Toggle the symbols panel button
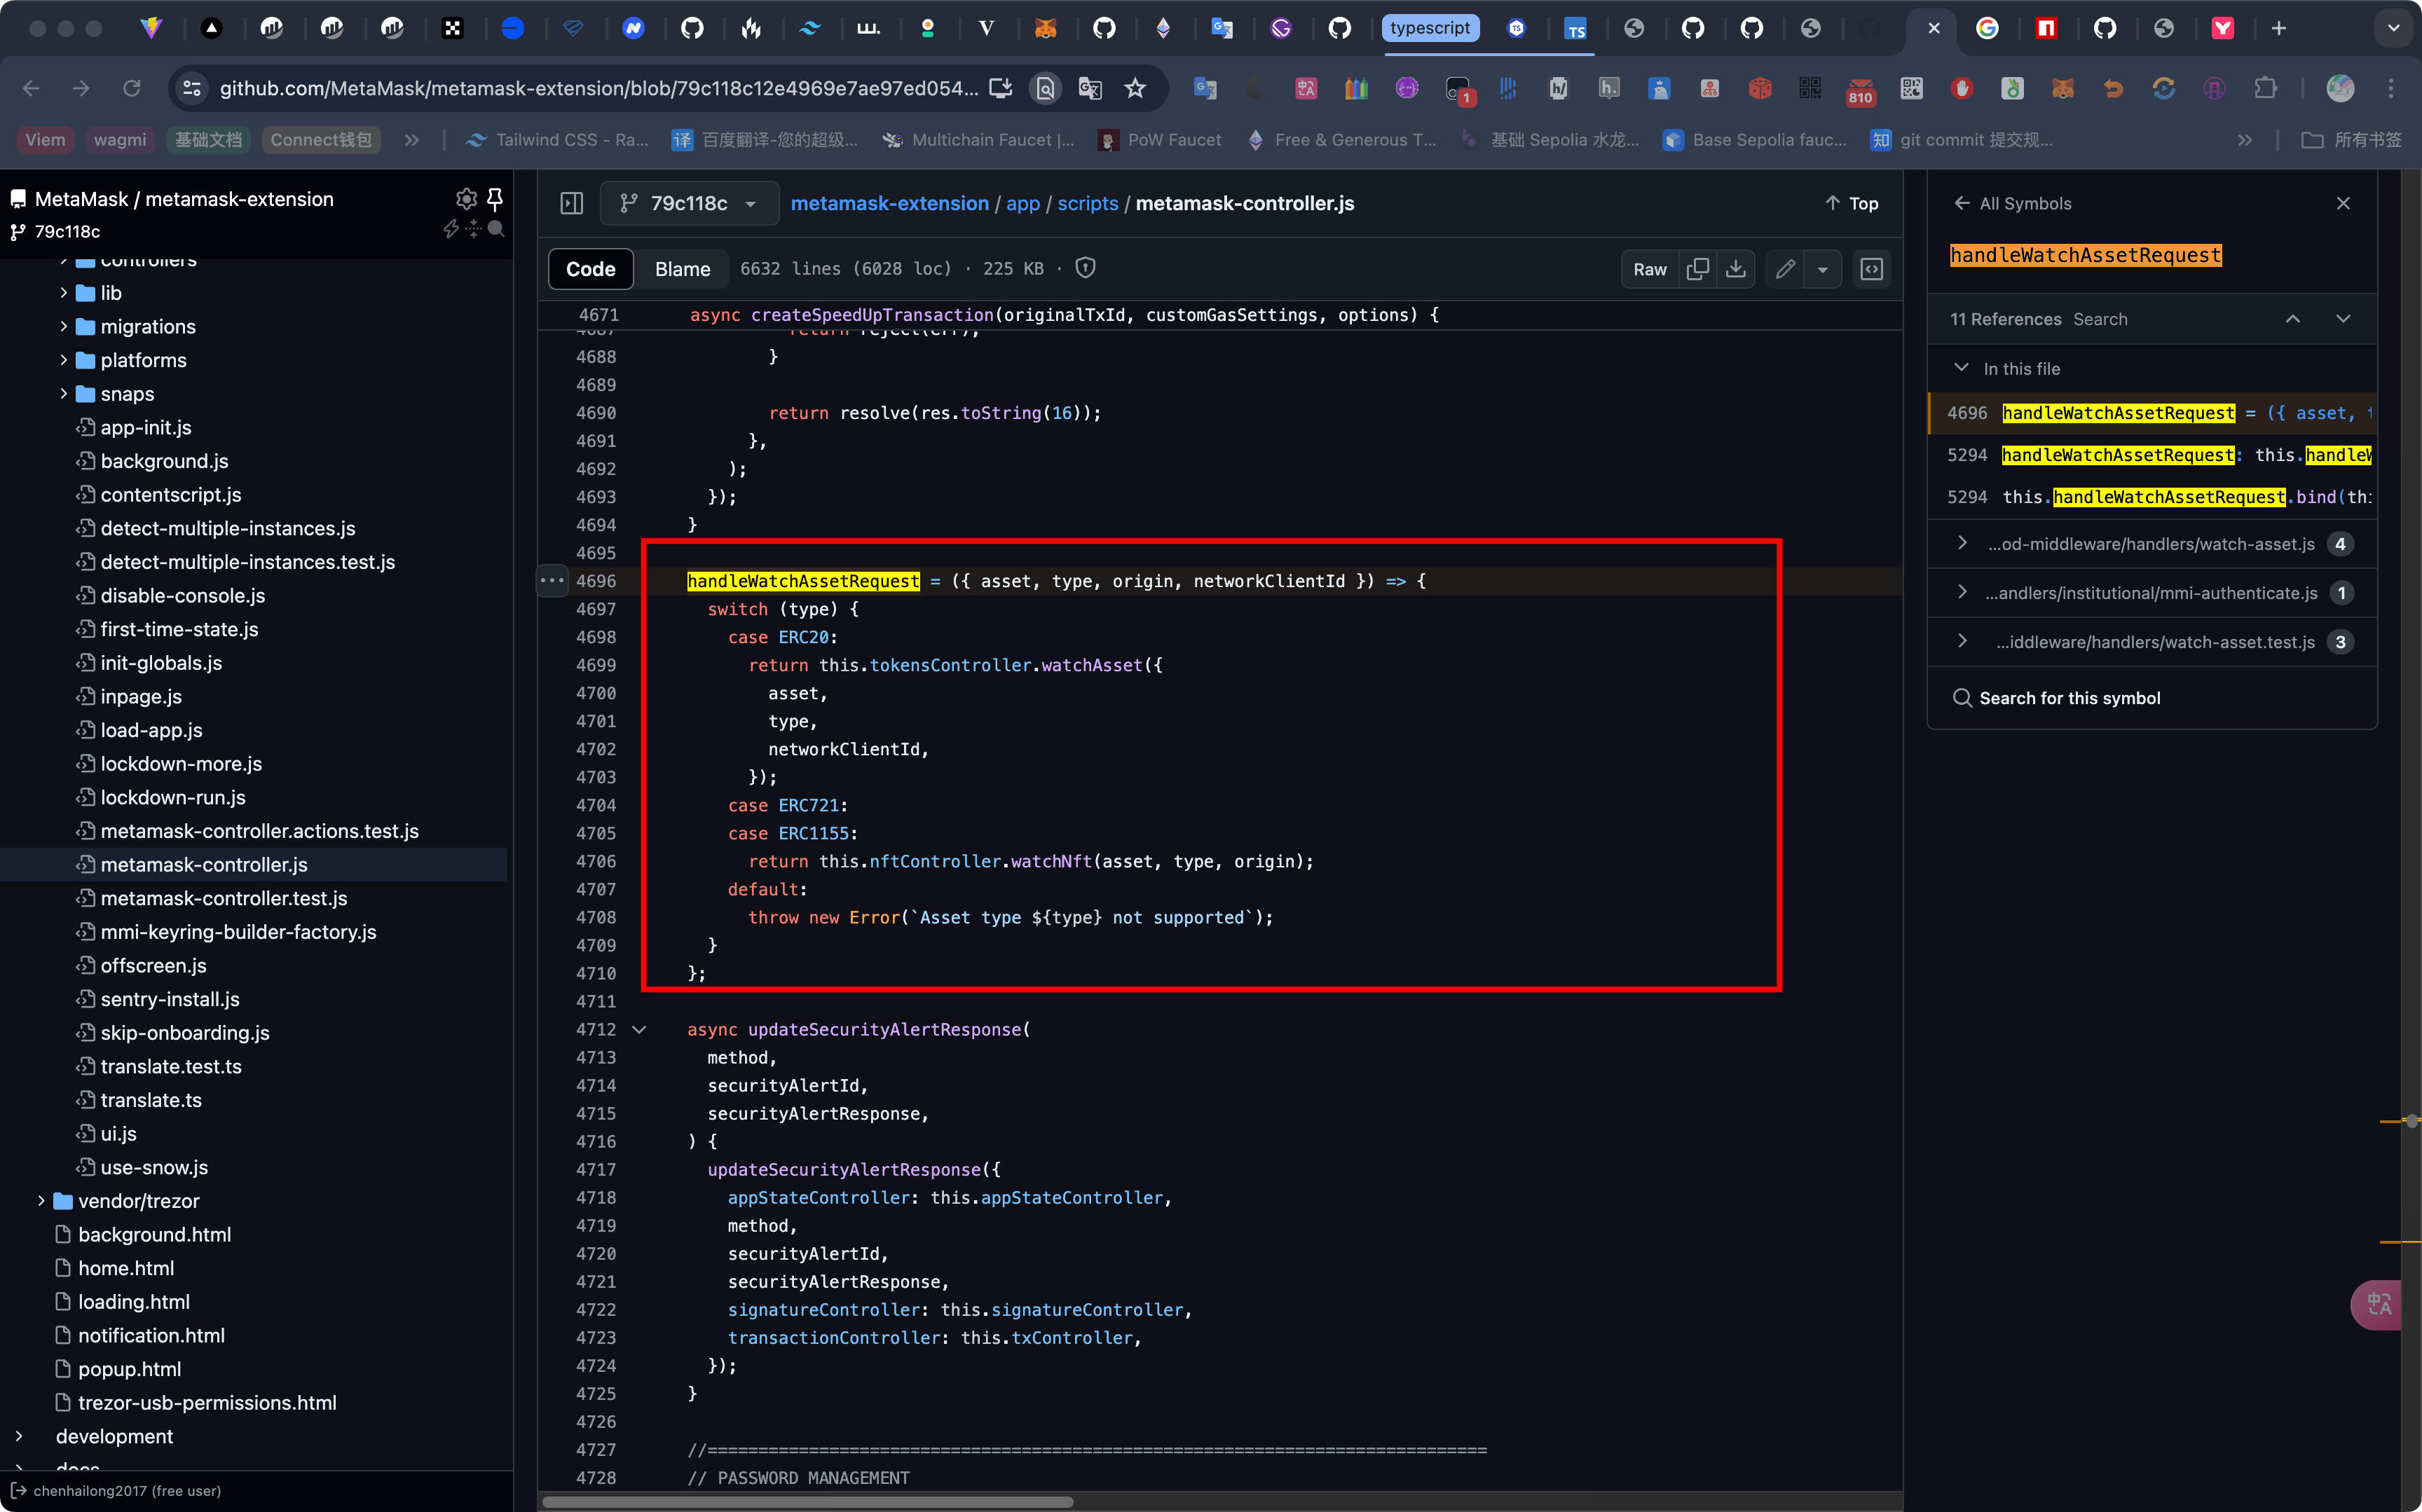 click(1872, 268)
